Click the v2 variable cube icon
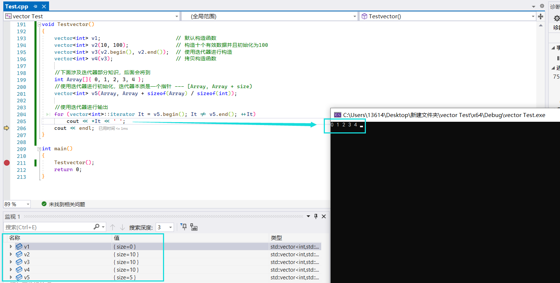 pos(19,254)
